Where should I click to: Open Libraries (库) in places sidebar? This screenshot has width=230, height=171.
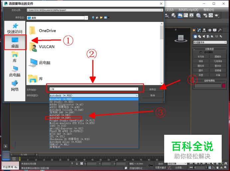(15, 57)
